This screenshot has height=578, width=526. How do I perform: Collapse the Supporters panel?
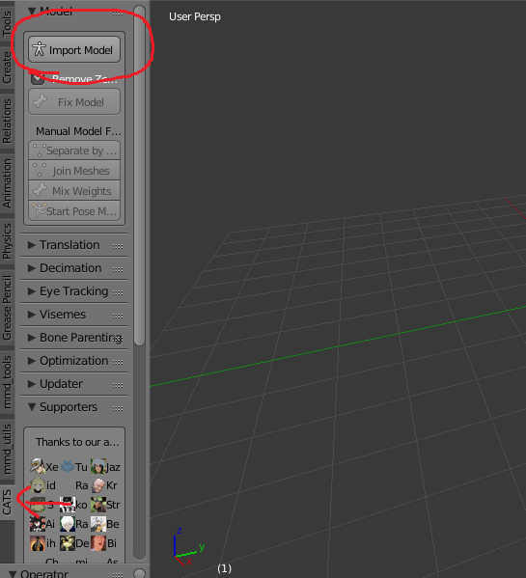(x=32, y=407)
